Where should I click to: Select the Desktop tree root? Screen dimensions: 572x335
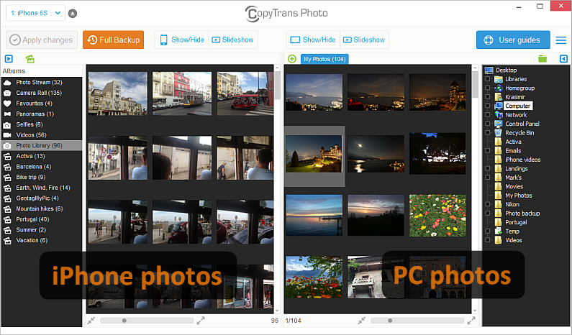[506, 70]
